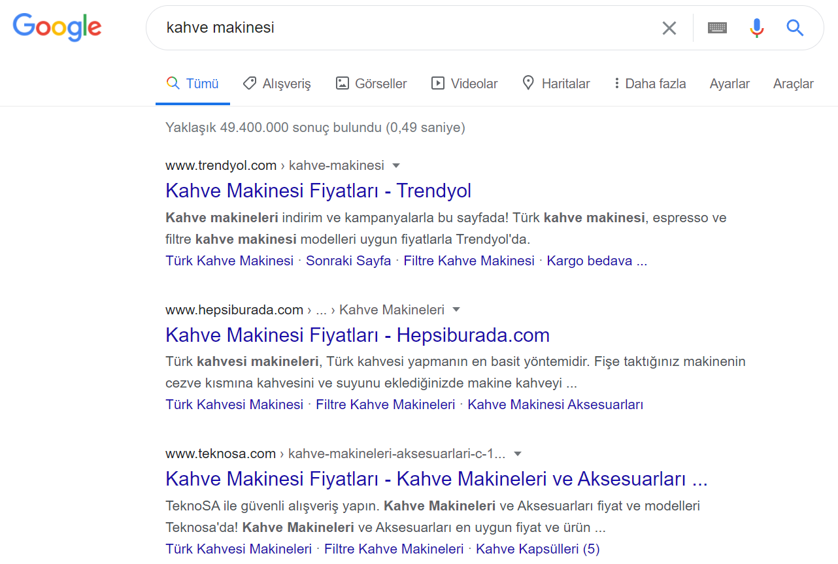Open the Videolar tab
This screenshot has height=564, width=838.
tap(465, 84)
